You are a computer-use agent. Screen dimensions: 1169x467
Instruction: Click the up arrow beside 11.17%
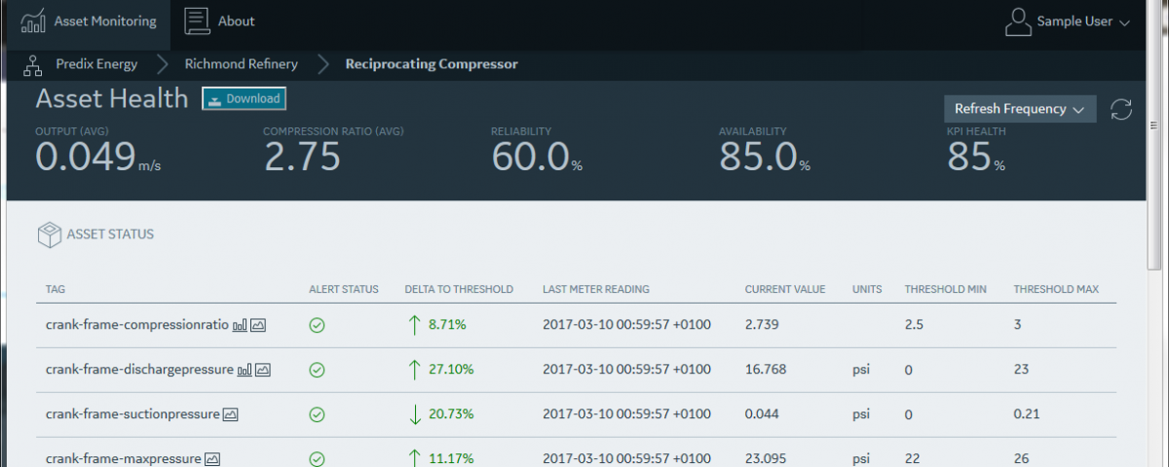pyautogui.click(x=414, y=458)
